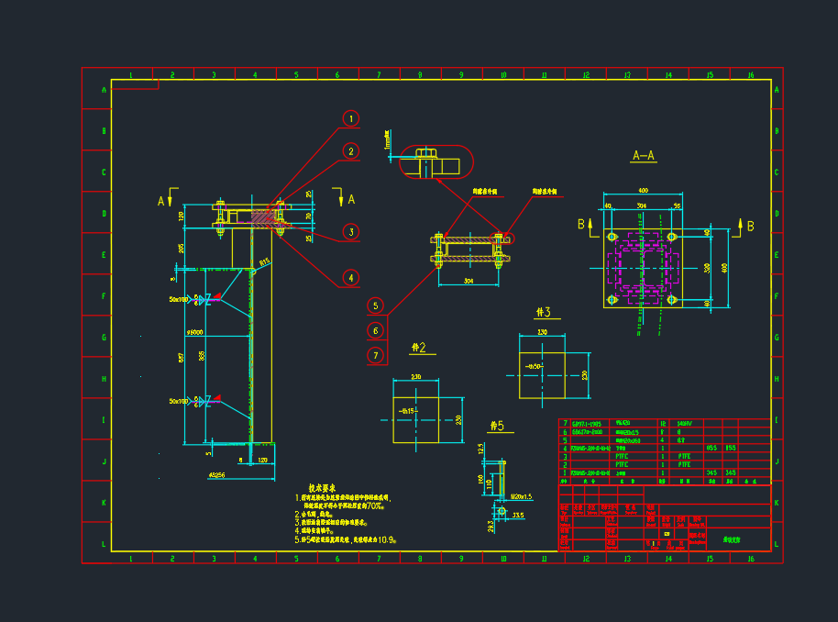Pick the yellow square plate in 件2 view
The image size is (838, 622).
click(416, 420)
